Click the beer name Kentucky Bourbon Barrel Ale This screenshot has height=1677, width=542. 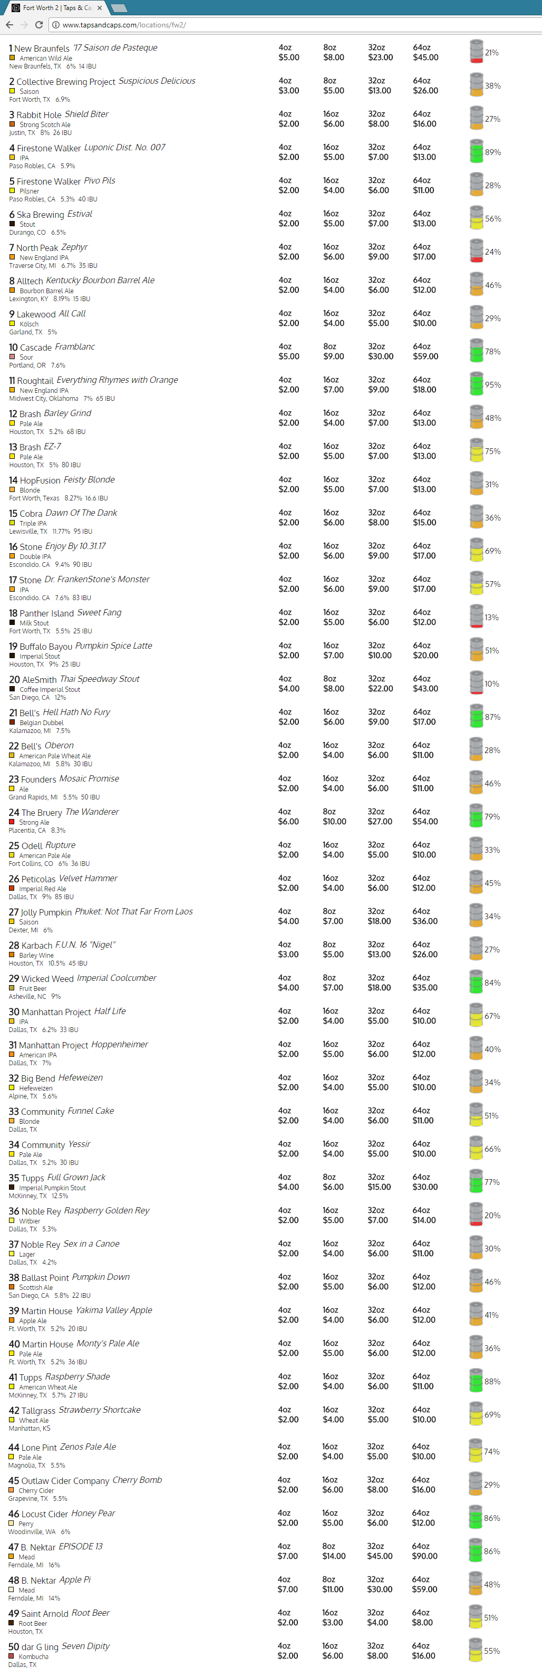(x=100, y=280)
